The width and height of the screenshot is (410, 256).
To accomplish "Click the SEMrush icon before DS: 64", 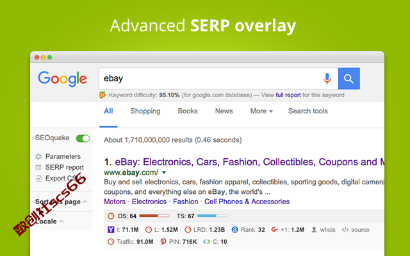I will [x=111, y=216].
